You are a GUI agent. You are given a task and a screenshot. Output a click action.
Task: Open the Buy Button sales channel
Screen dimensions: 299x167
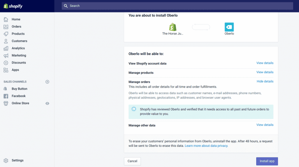tap(19, 89)
